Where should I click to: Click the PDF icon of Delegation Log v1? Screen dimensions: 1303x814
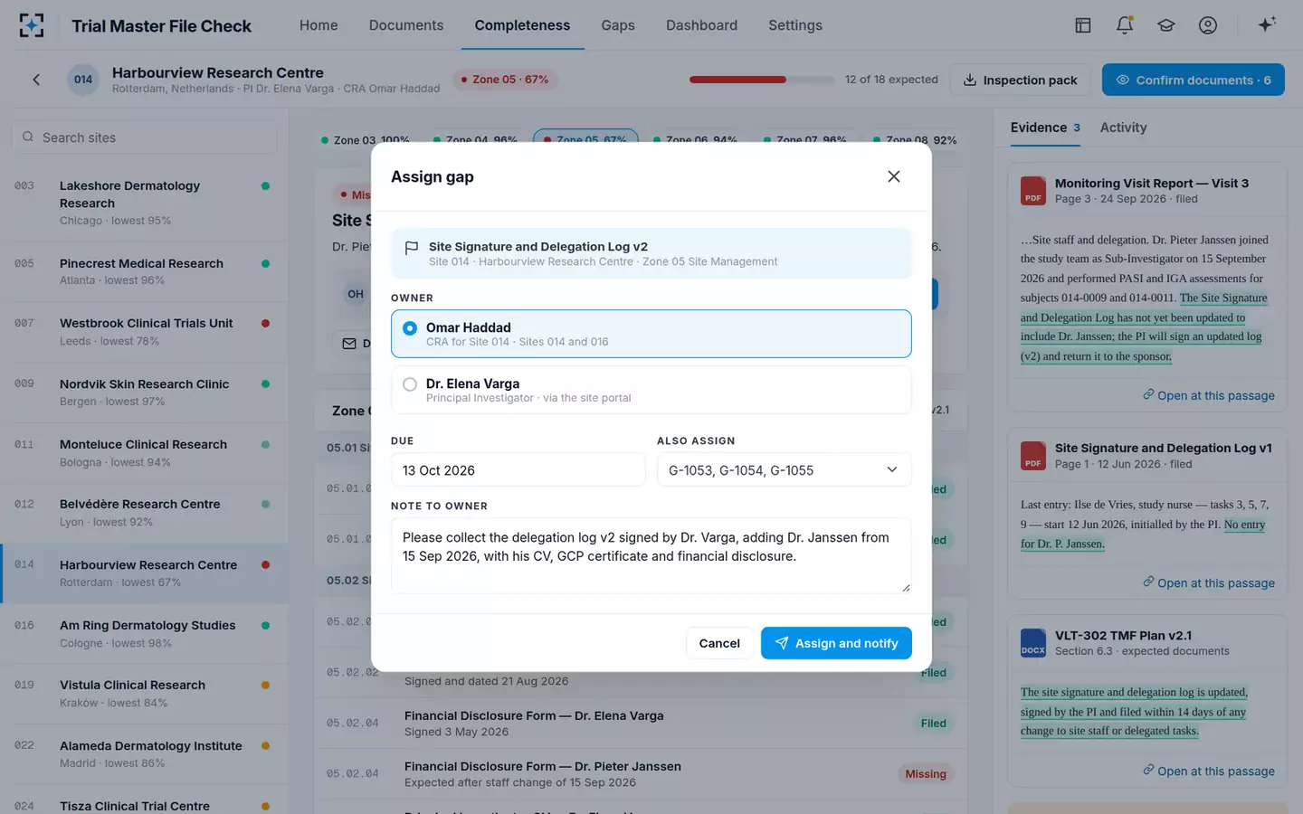(1033, 455)
